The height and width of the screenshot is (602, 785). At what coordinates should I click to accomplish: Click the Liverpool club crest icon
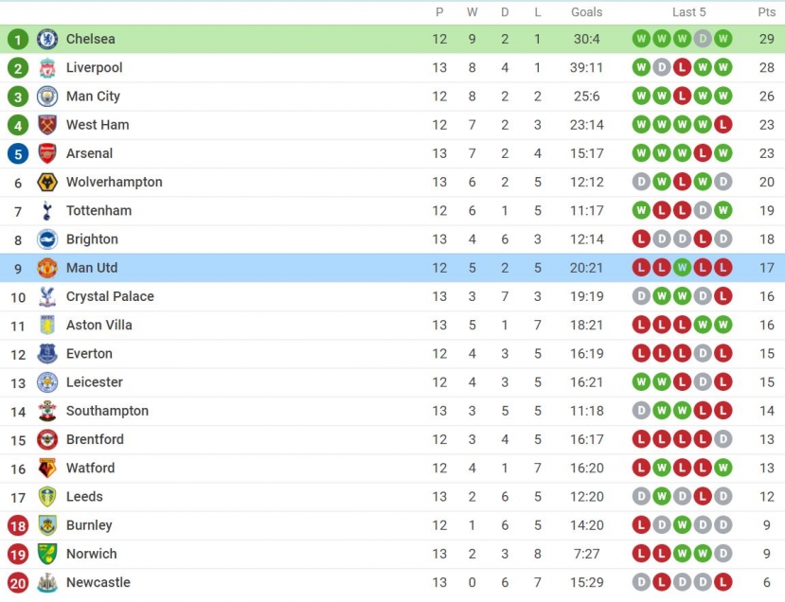47,67
